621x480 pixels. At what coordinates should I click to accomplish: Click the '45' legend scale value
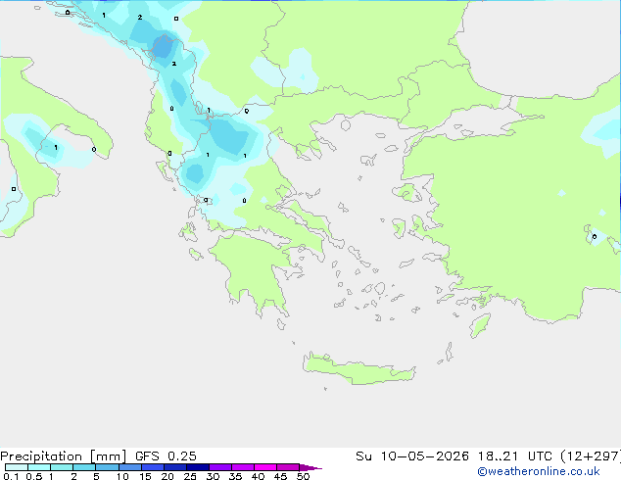click(280, 476)
